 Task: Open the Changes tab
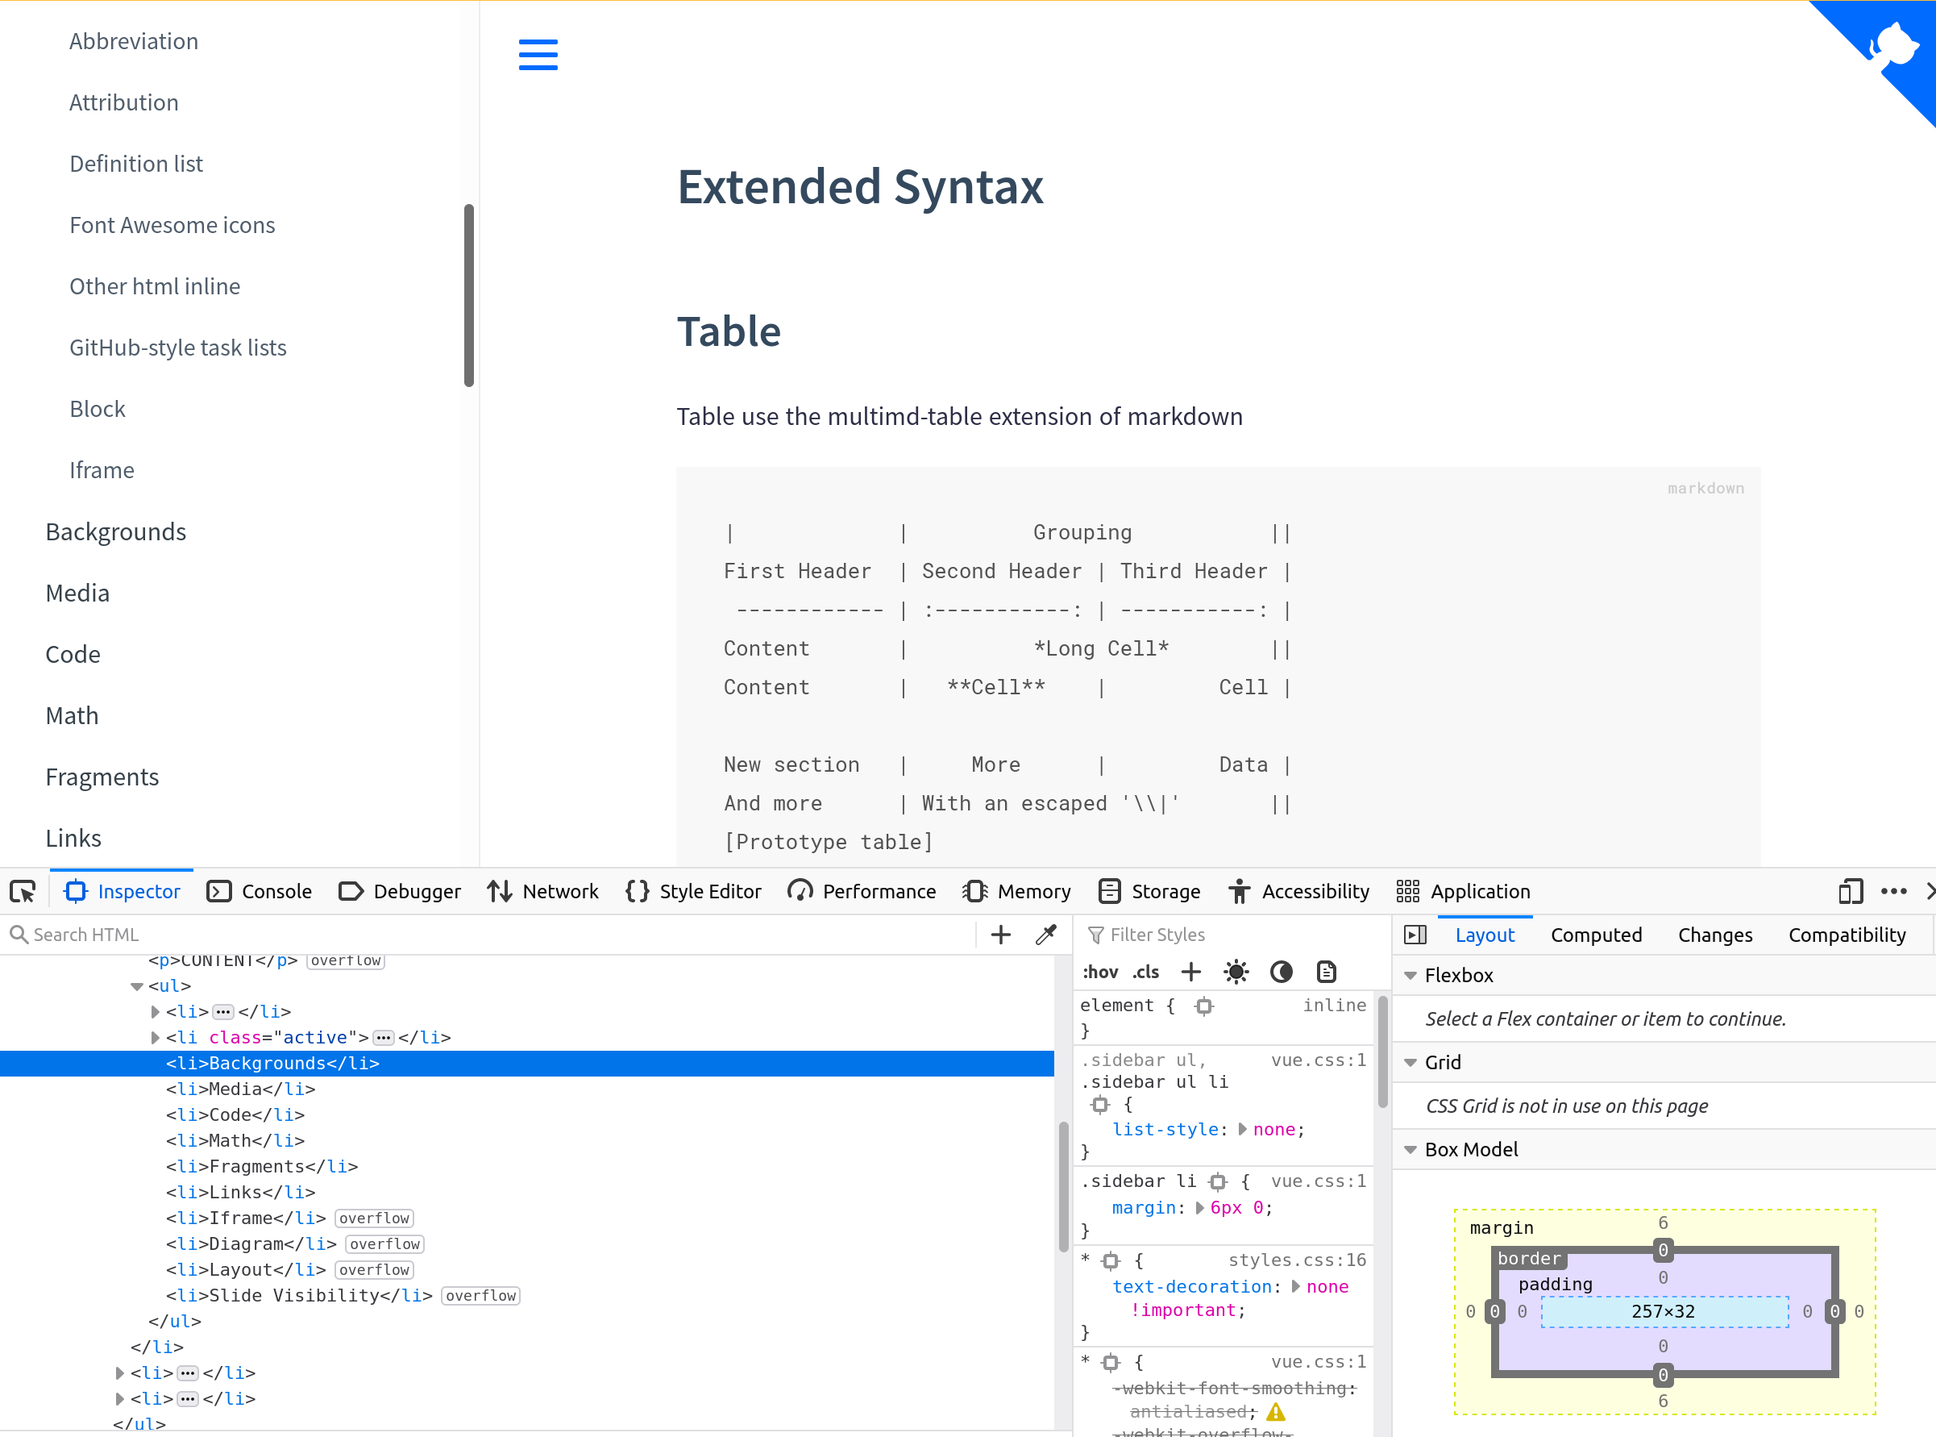click(1714, 935)
